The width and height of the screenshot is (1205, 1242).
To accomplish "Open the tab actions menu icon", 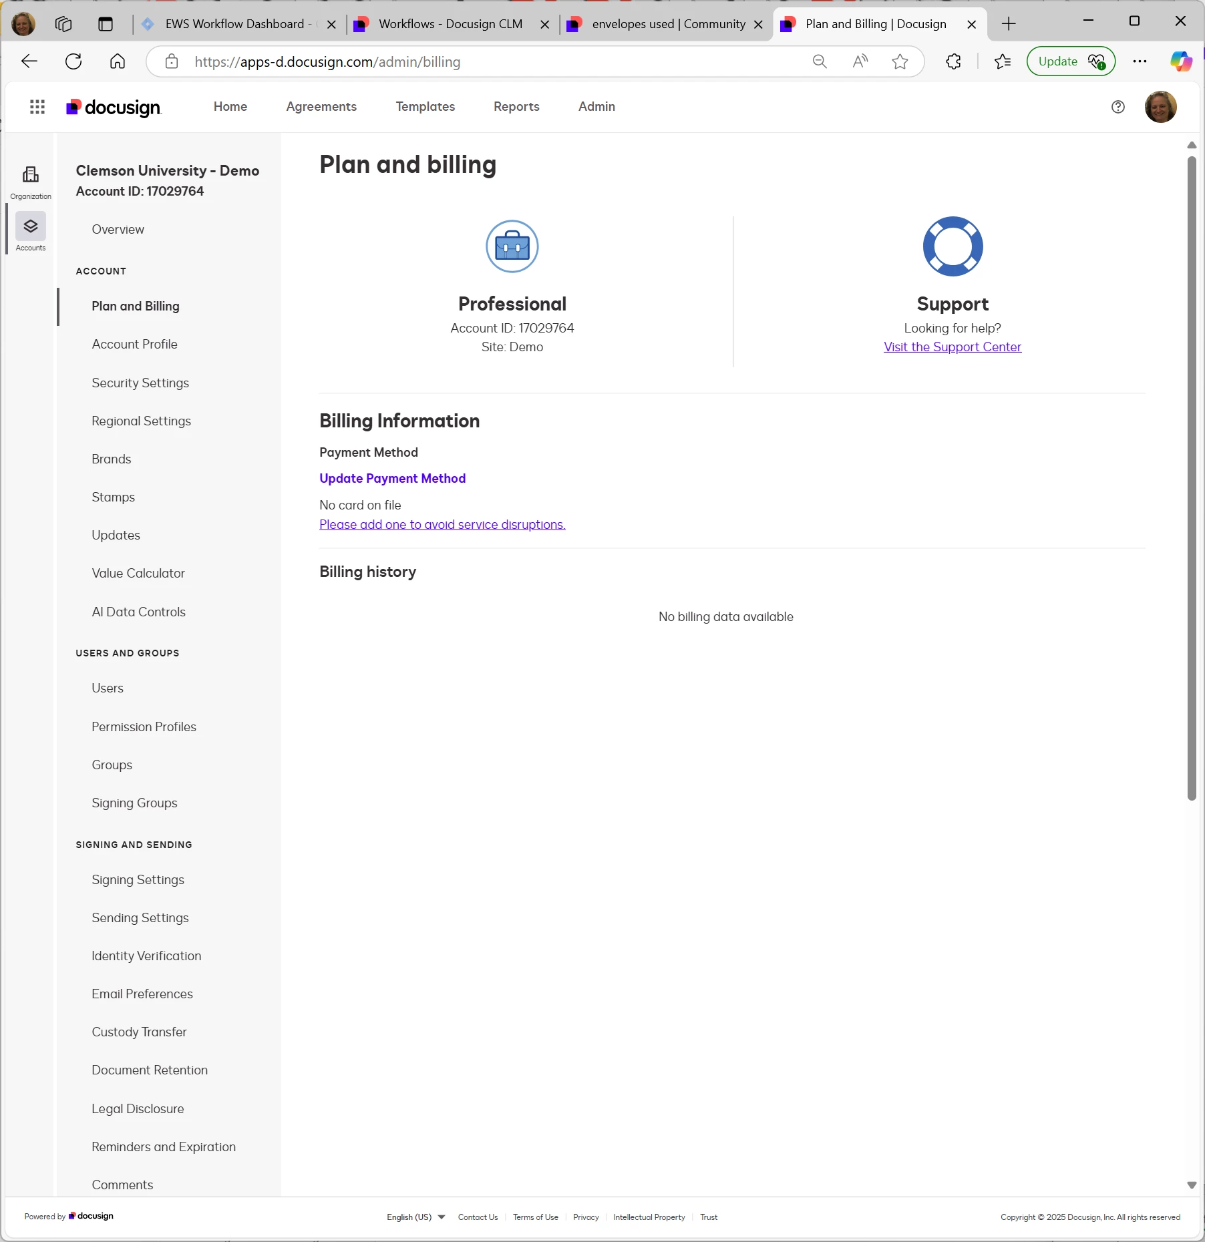I will pyautogui.click(x=106, y=24).
